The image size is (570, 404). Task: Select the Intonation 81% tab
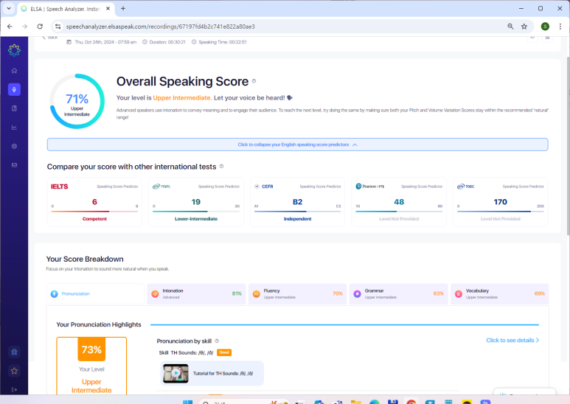point(197,293)
